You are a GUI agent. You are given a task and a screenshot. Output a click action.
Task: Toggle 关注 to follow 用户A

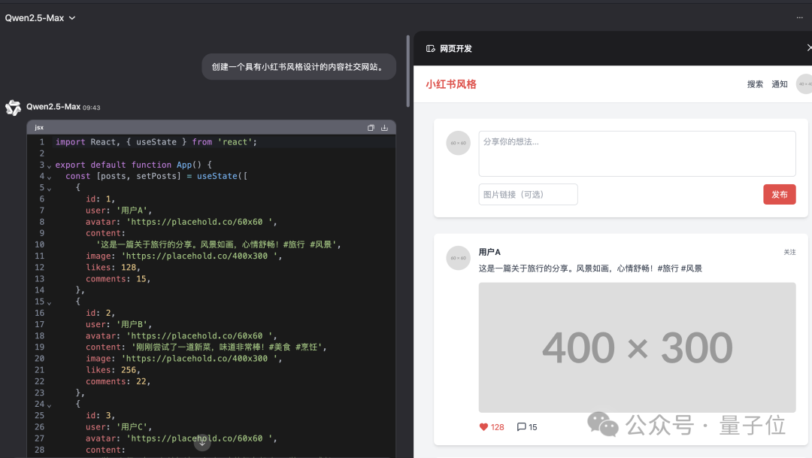click(789, 252)
